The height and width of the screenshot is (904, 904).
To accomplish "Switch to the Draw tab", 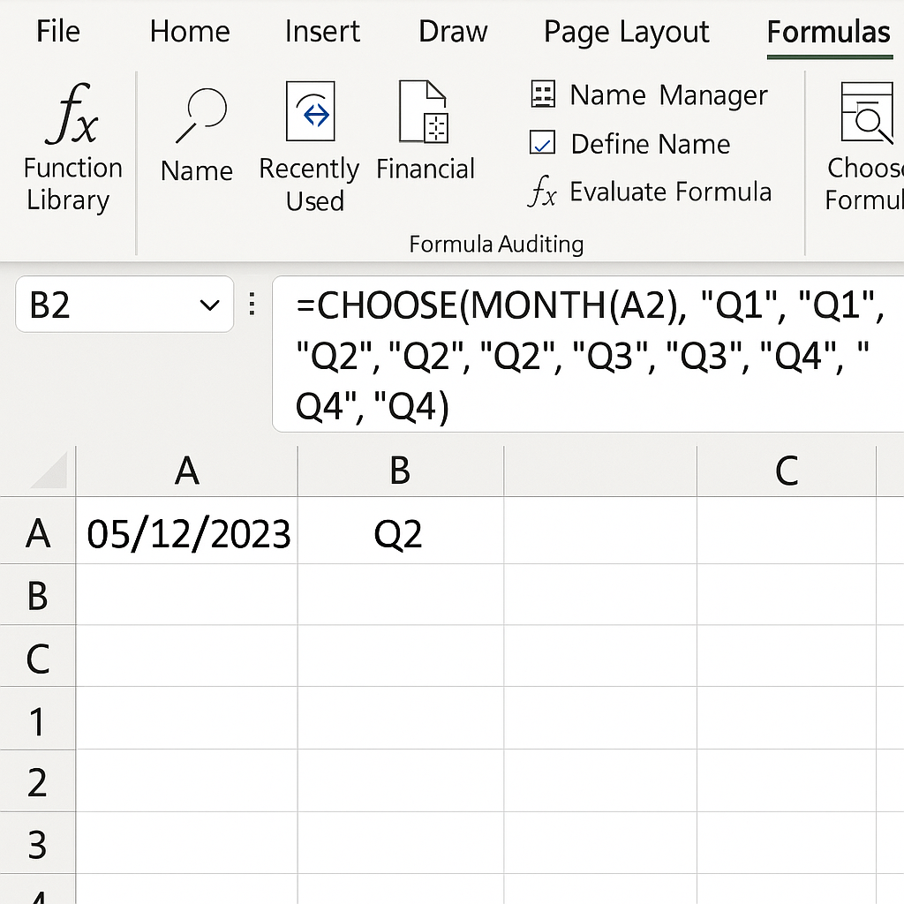I will [x=453, y=32].
